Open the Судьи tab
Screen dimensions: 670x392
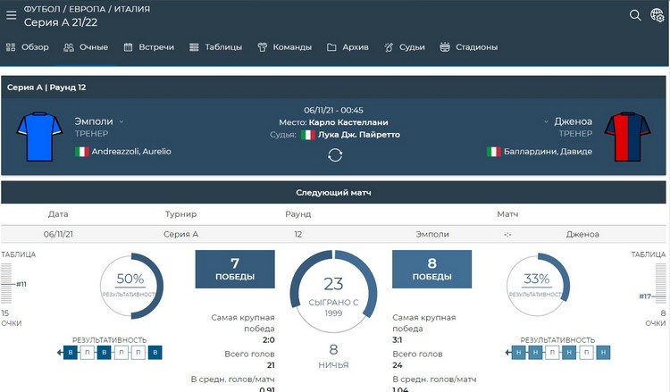coord(405,47)
